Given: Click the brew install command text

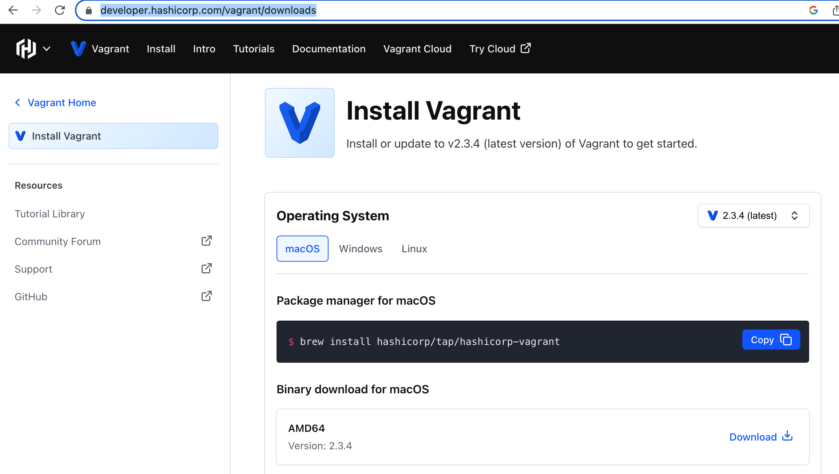Looking at the screenshot, I should coord(430,342).
